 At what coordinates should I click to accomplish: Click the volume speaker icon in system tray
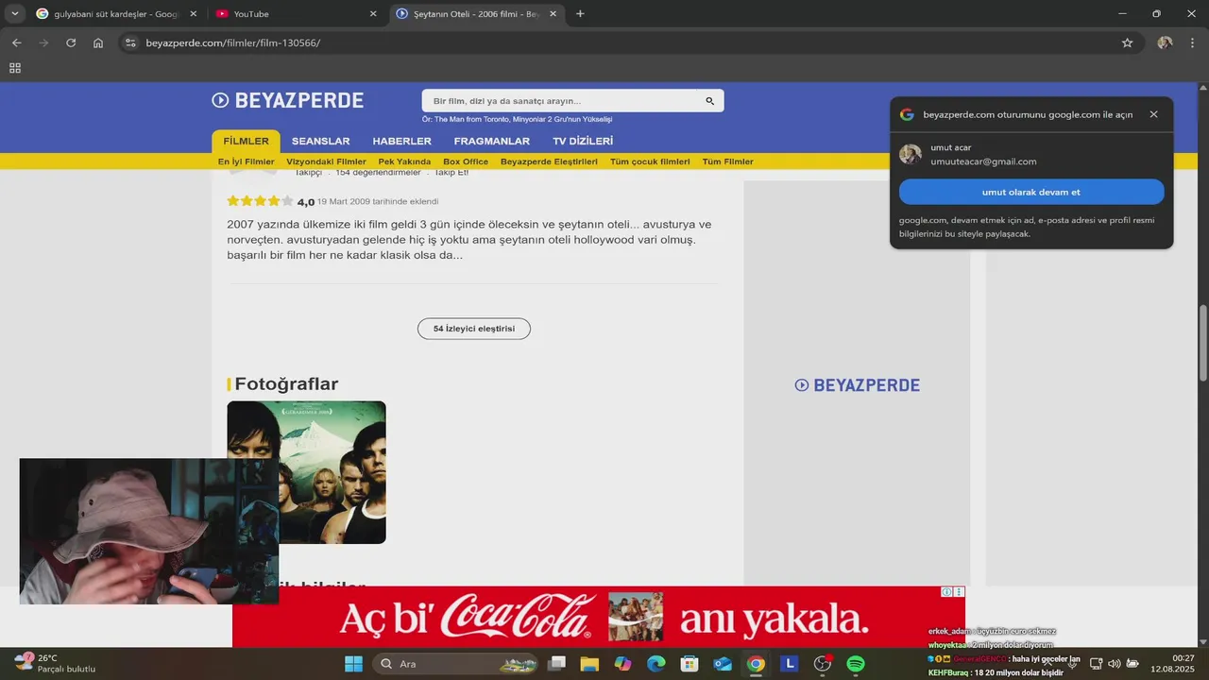coord(1114,664)
